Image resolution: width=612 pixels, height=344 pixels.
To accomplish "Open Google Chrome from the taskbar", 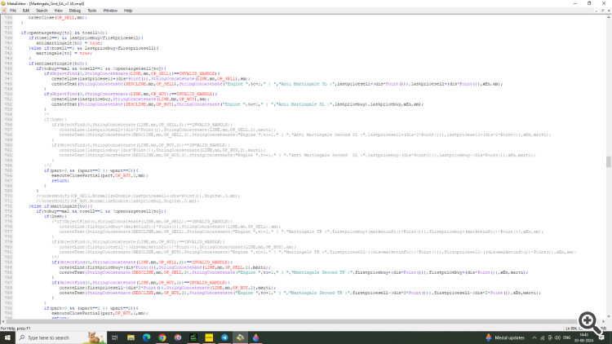I will click(162, 337).
